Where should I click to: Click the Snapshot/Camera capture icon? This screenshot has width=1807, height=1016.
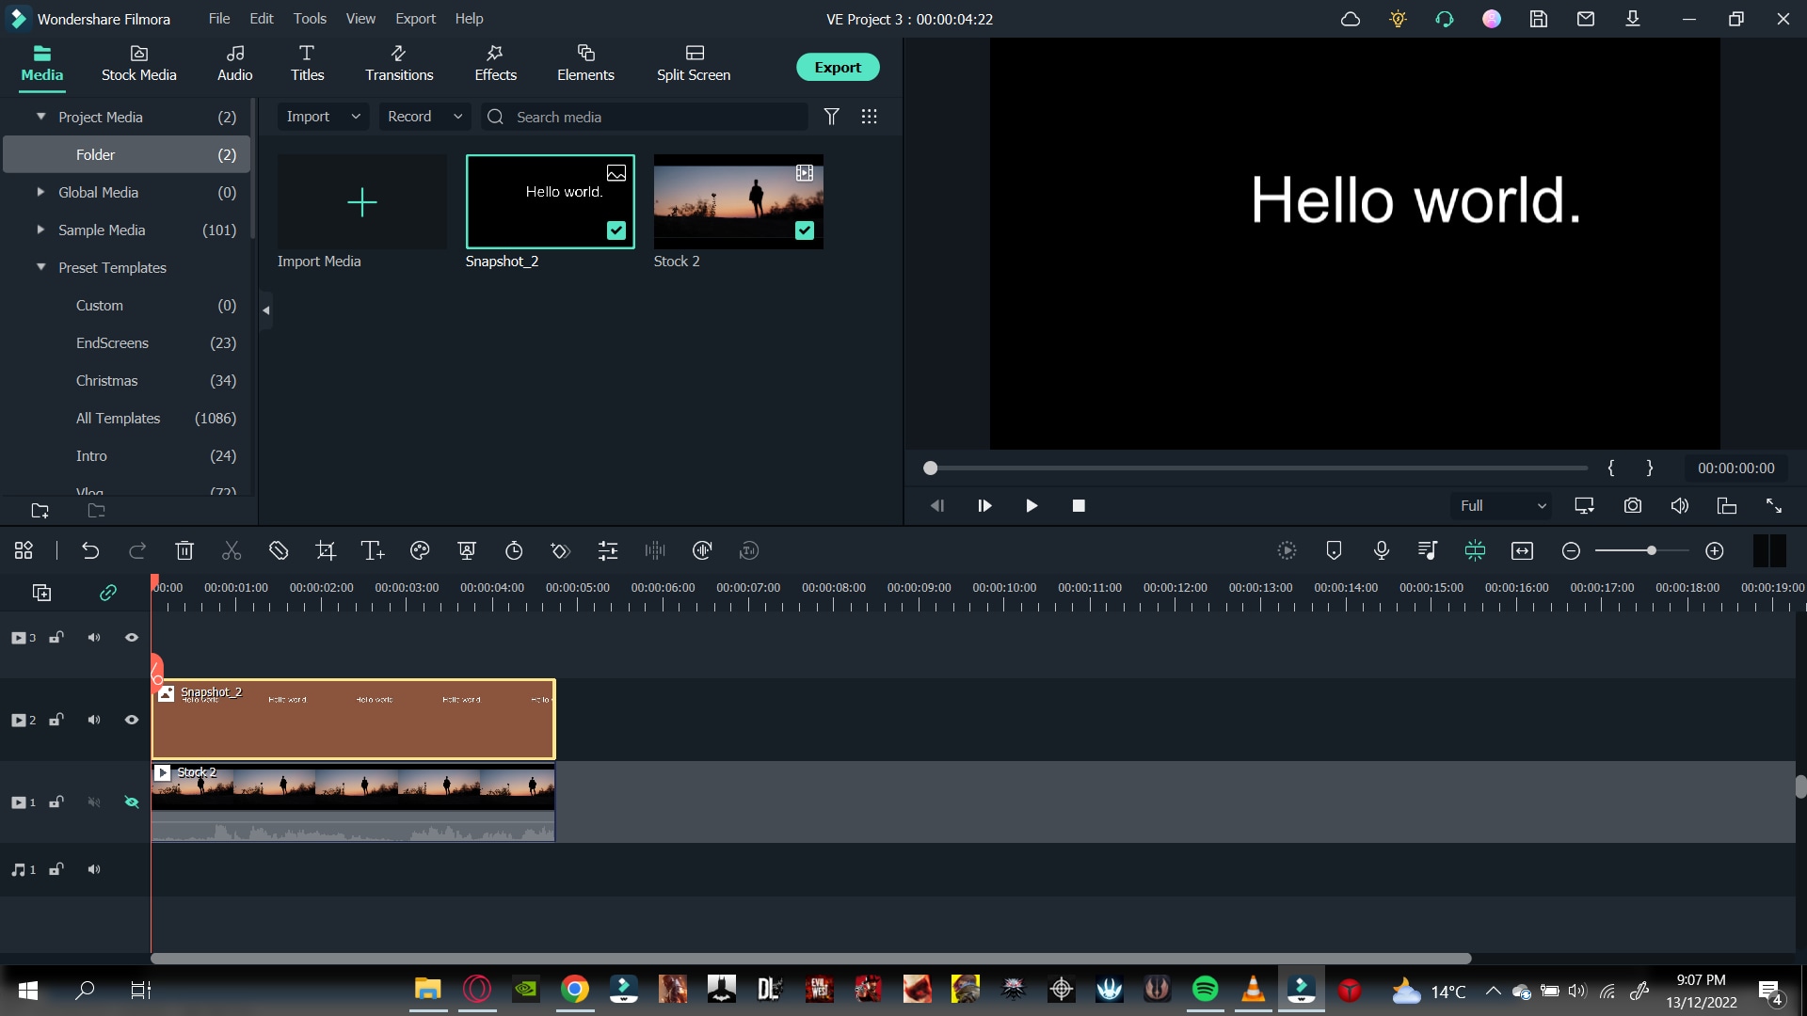(x=1633, y=506)
